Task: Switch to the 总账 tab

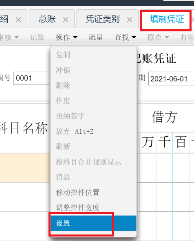Action: pyautogui.click(x=47, y=19)
